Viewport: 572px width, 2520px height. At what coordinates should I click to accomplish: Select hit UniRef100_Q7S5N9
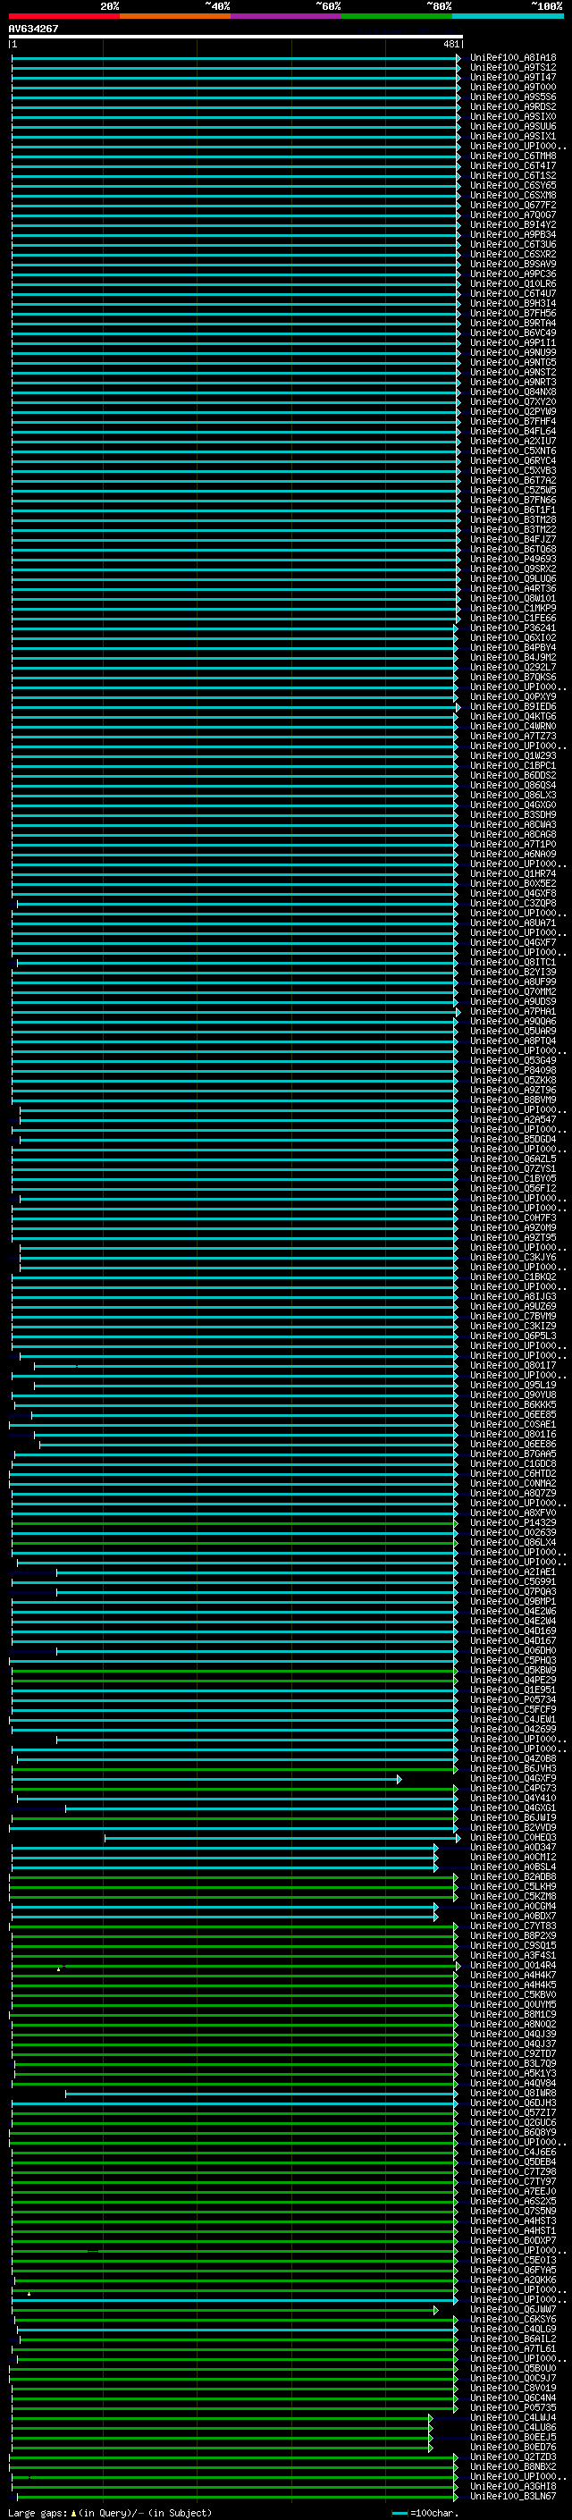513,2212
